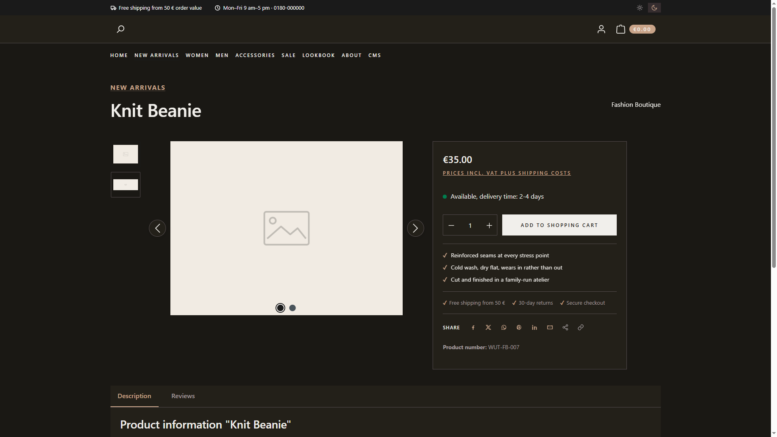
Task: Switch to the Reviews tab
Action: click(x=183, y=396)
